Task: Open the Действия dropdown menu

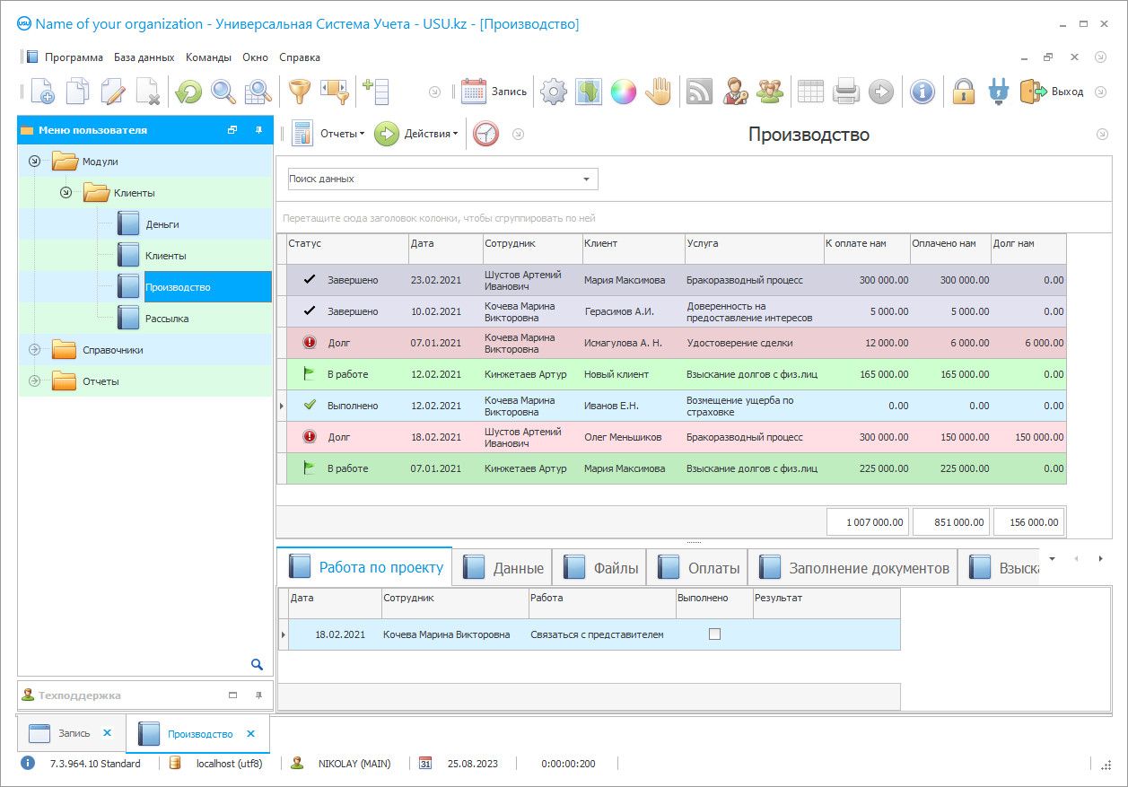Action: pyautogui.click(x=416, y=134)
